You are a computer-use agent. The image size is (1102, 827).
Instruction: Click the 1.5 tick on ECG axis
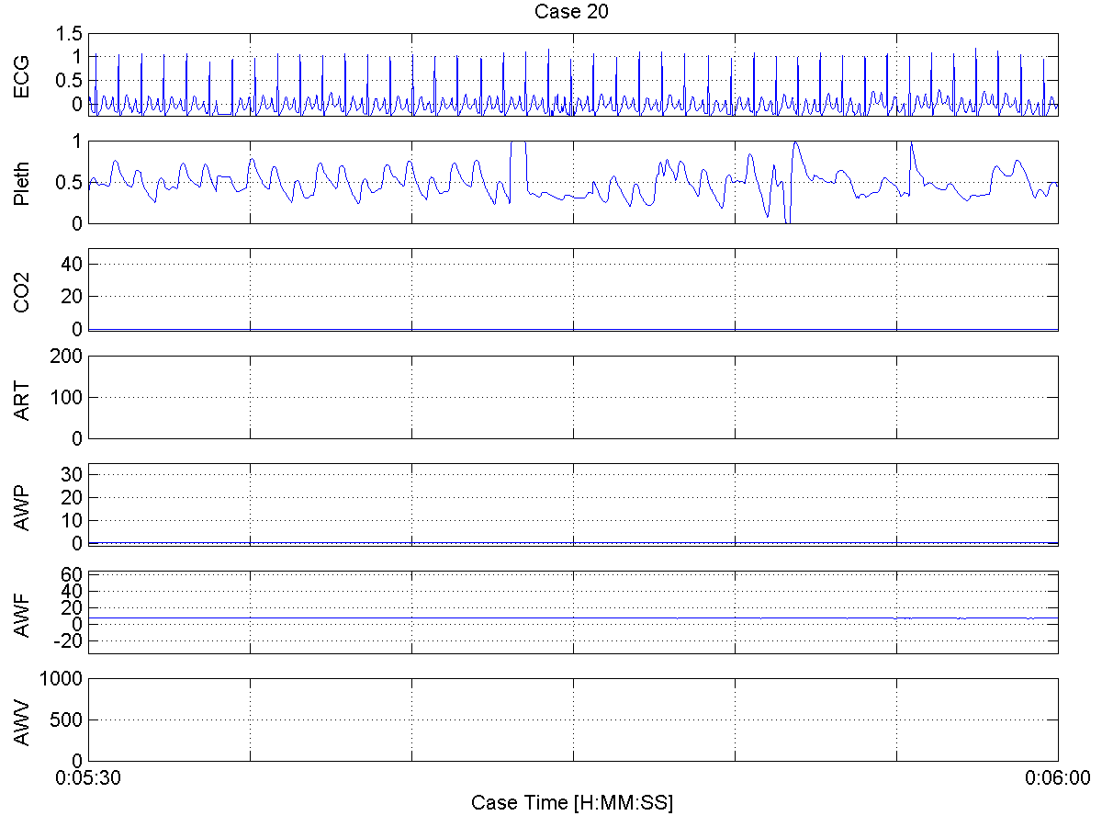(x=70, y=34)
